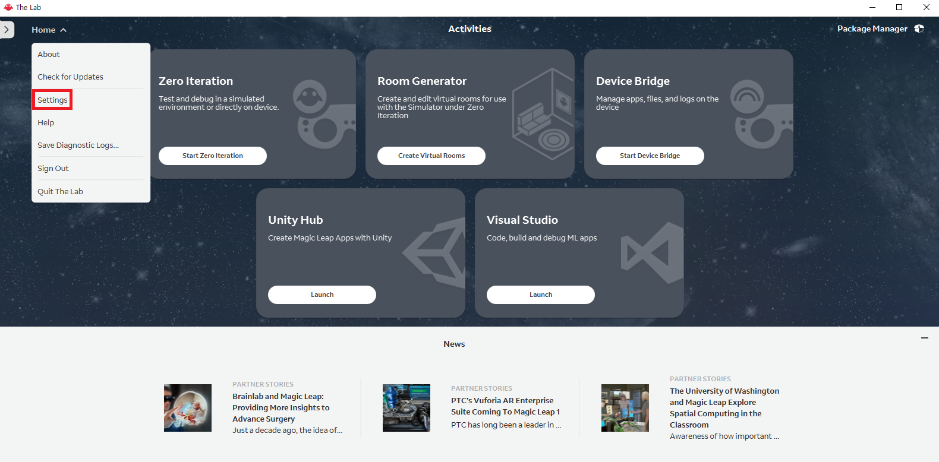Minimize The Lab window
The image size is (939, 462).
coord(872,7)
